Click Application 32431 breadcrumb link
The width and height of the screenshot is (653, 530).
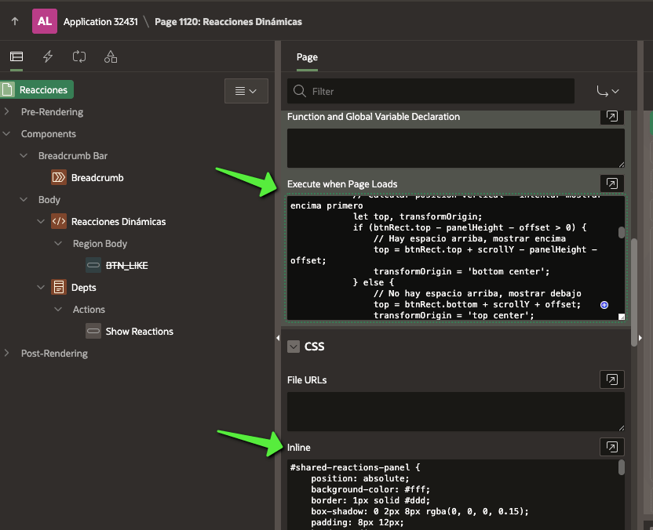coord(100,22)
